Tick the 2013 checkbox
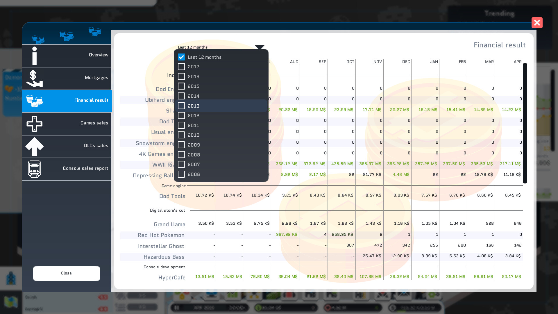Screen dimensions: 558x314 (x=181, y=106)
